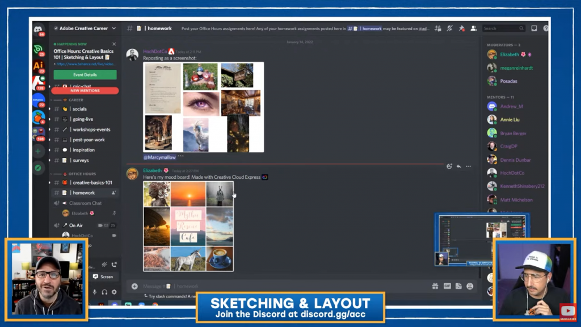The image size is (581, 327).
Task: Click the @Marcymallow mention
Action: [159, 157]
